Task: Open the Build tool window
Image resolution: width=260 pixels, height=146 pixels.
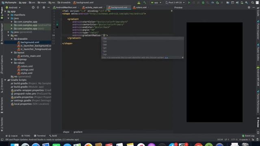Action: (53, 136)
